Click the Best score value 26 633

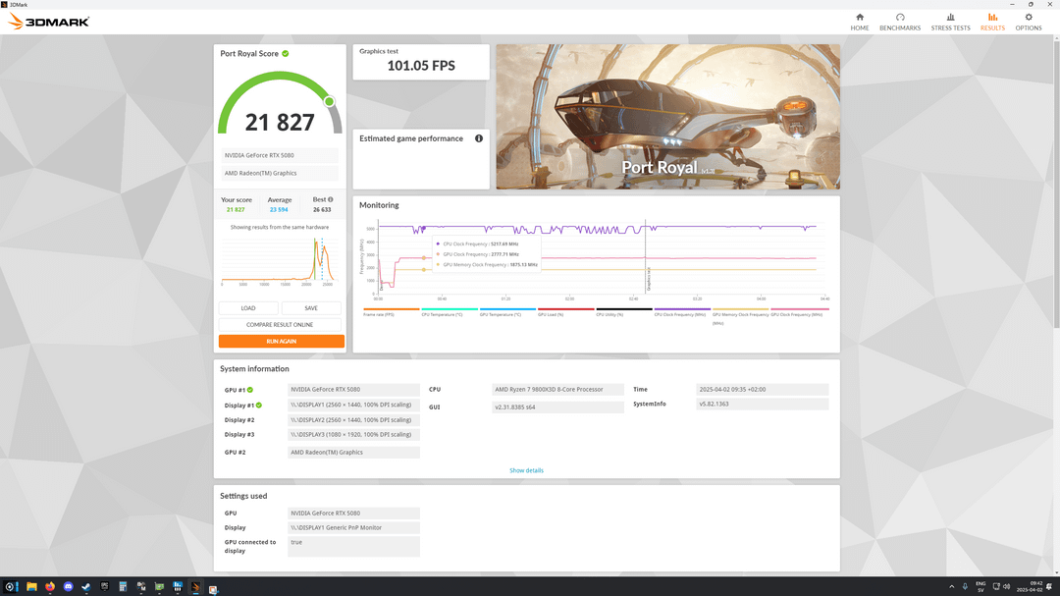click(322, 210)
